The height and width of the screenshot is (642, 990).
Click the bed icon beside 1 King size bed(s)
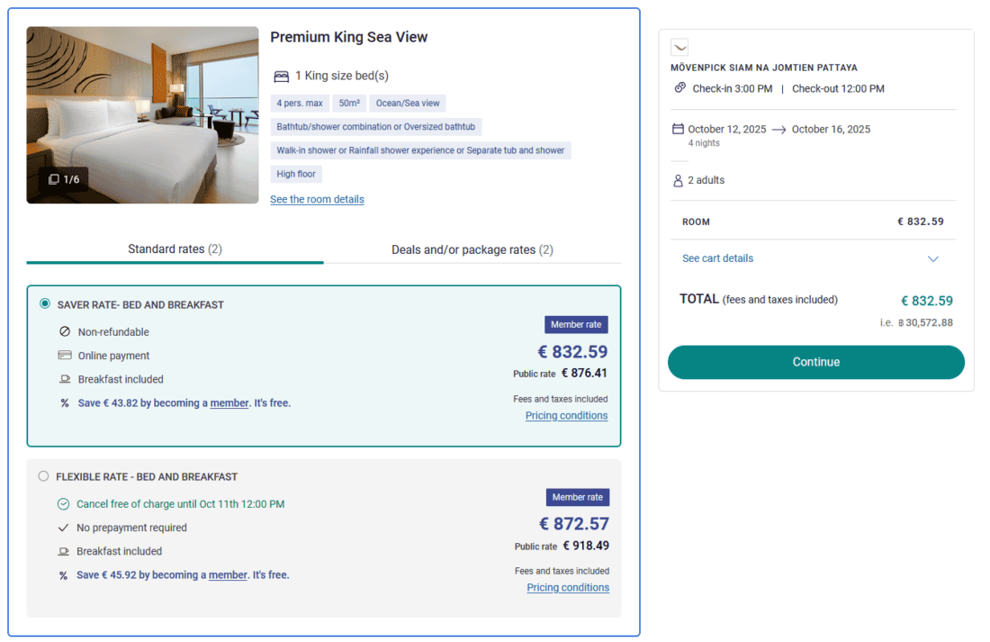tap(282, 76)
